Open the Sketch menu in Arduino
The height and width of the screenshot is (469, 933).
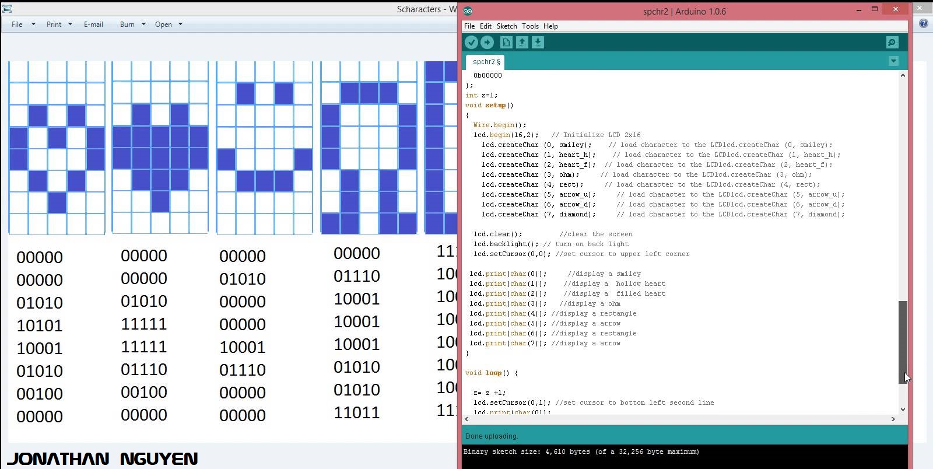pyautogui.click(x=507, y=26)
